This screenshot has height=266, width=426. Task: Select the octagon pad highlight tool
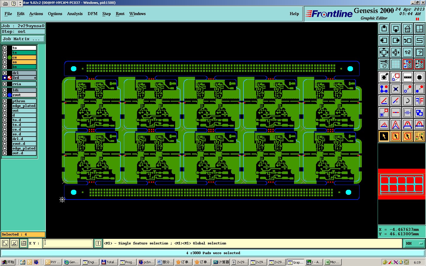tap(419, 77)
